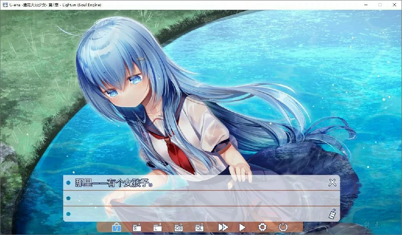Screen dimensions: 402x235
Task: Minimize the game window
Action: pyautogui.click(x=365, y=4)
